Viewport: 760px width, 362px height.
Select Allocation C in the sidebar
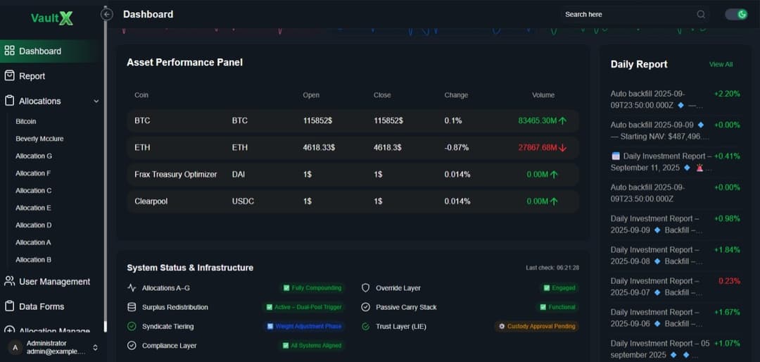[x=34, y=191]
